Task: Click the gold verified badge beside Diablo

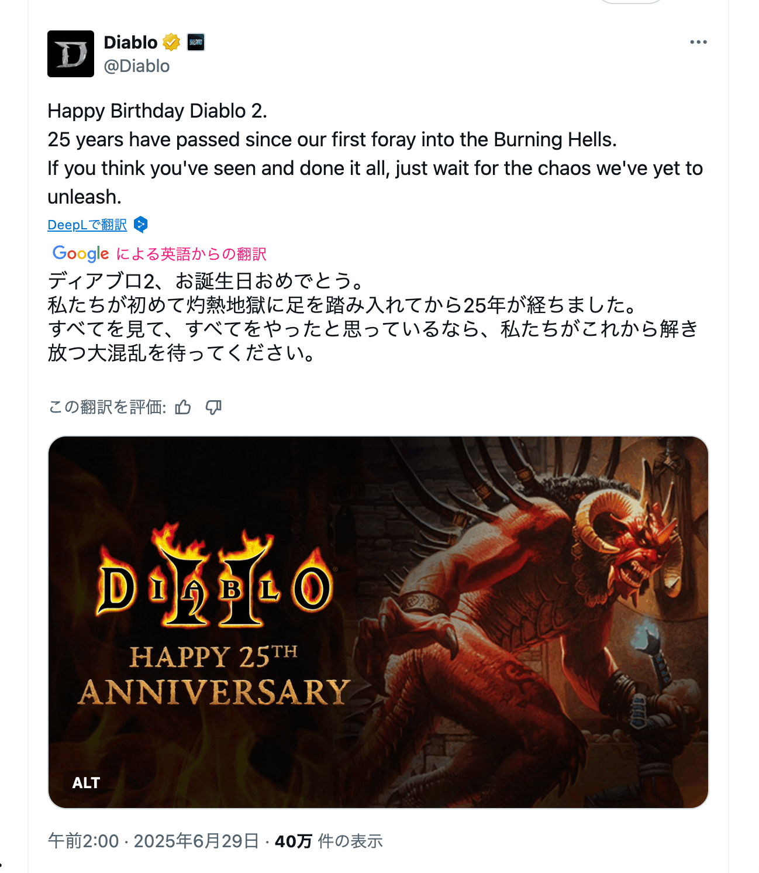Action: tap(171, 42)
